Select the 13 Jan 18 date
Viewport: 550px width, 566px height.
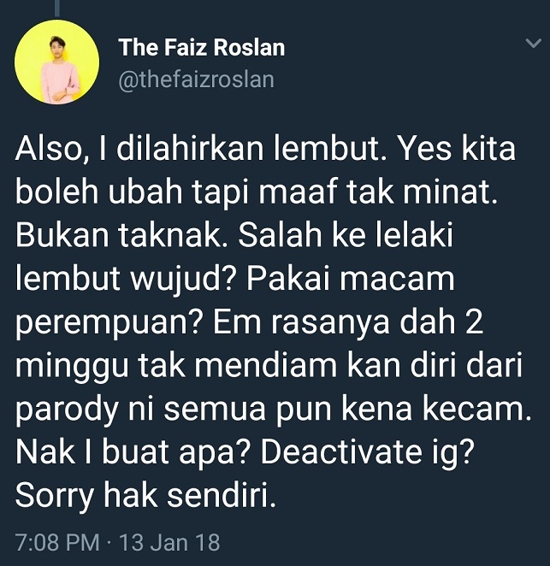point(169,542)
